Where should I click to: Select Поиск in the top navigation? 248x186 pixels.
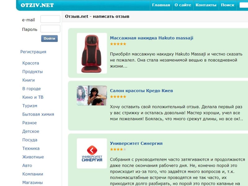coord(228,5)
